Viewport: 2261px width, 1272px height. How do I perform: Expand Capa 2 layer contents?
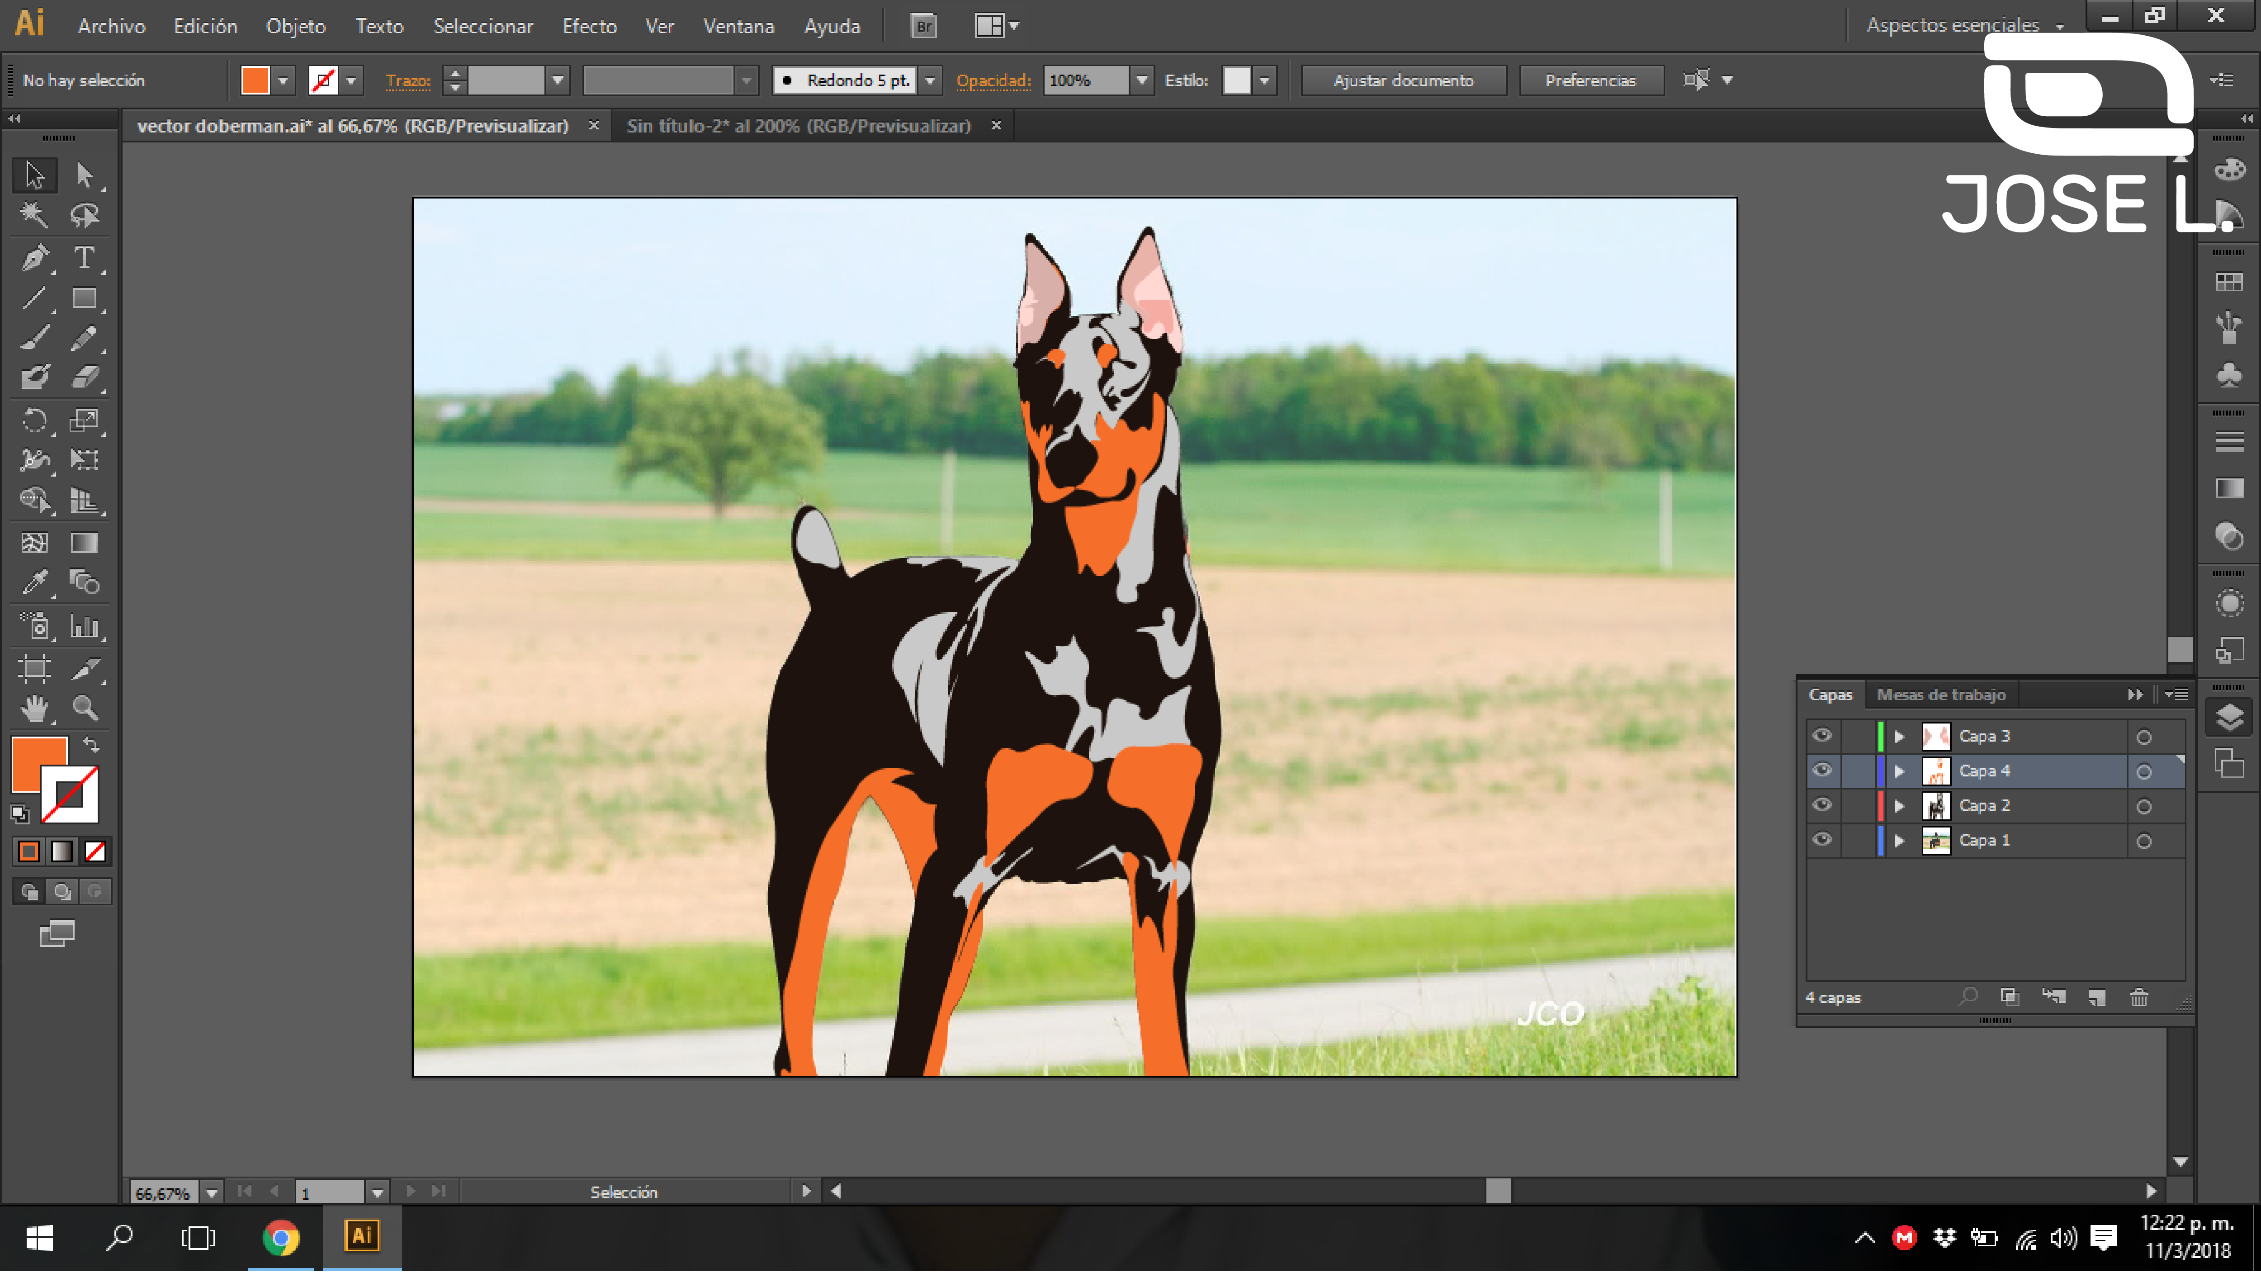tap(1899, 806)
